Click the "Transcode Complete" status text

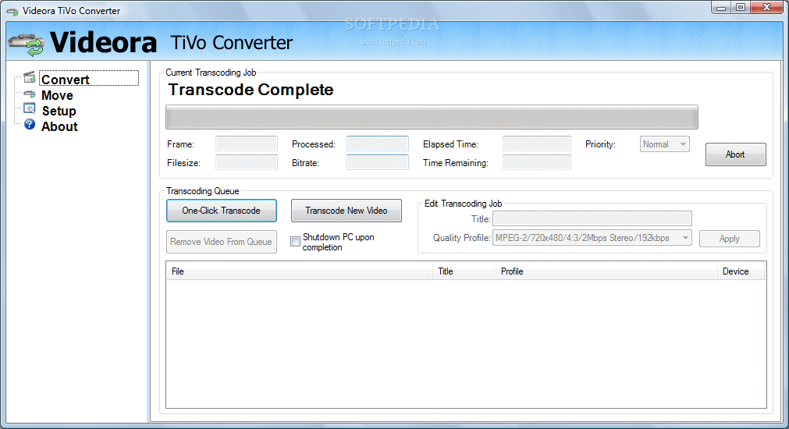[x=251, y=90]
